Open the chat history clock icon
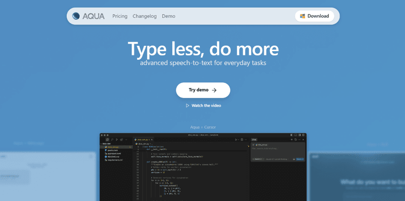The image size is (405, 201). pyautogui.click(x=295, y=140)
